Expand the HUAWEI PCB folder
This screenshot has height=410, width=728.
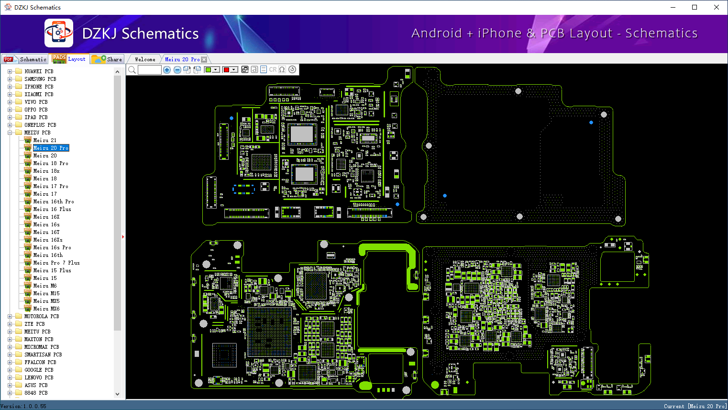coord(10,71)
